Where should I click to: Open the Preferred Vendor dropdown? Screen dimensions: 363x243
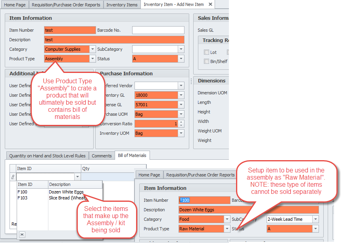[x=181, y=86]
